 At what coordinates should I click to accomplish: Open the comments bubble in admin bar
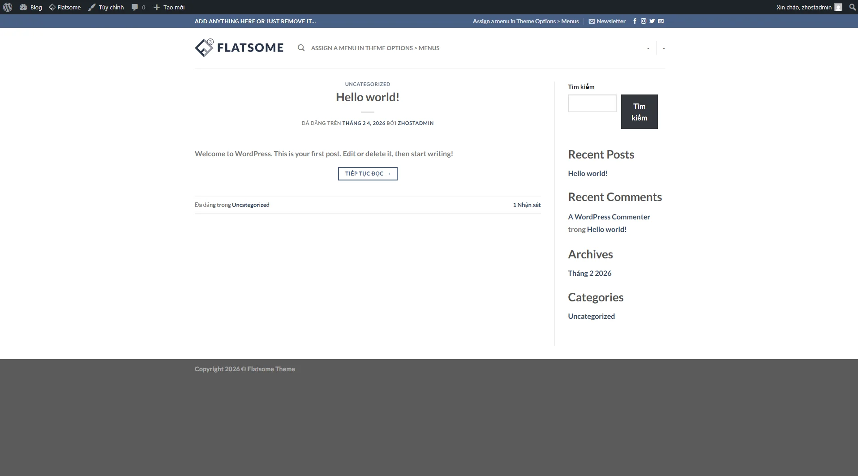point(138,7)
